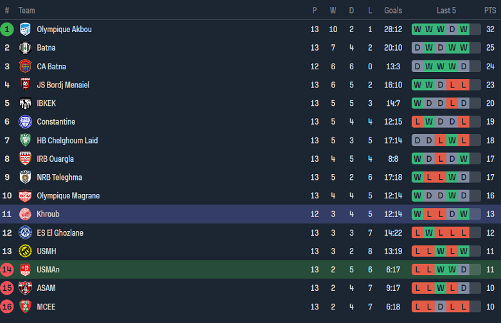The image size is (501, 323).
Task: Click the JS Bordj Menaiel crest icon
Action: tap(26, 85)
